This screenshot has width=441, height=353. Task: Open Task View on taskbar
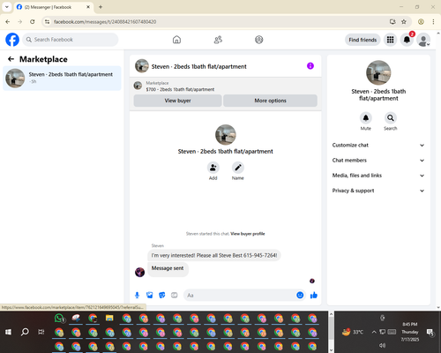(x=41, y=332)
